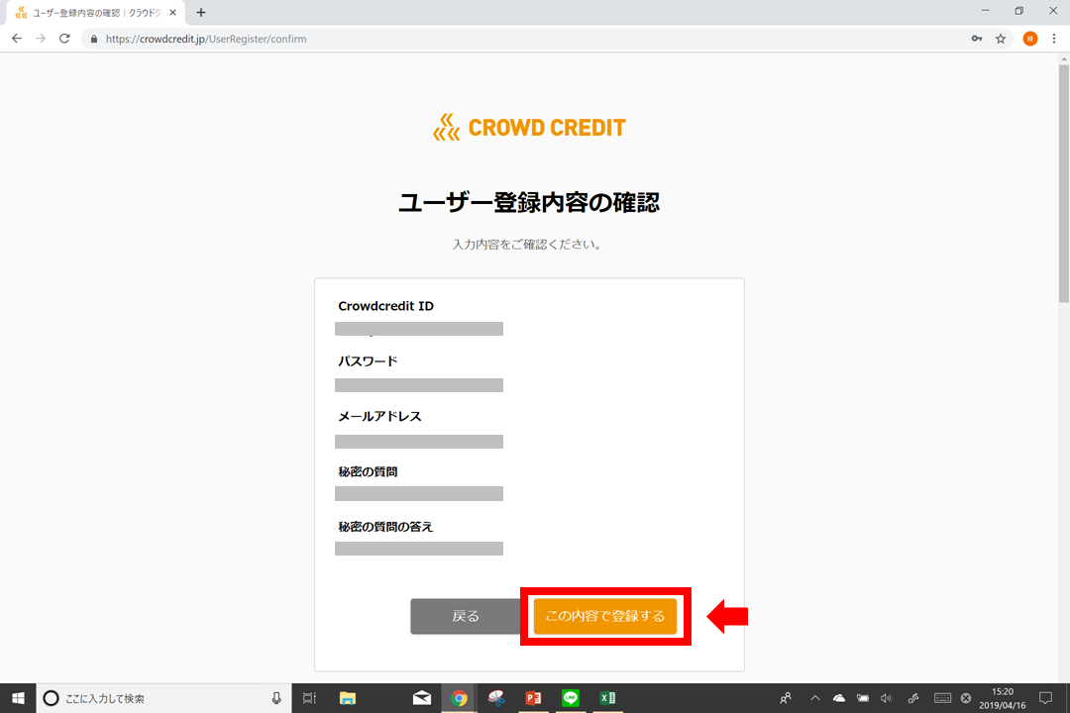Reload the page with the refresh icon
Image resolution: width=1070 pixels, height=713 pixels.
coord(64,39)
